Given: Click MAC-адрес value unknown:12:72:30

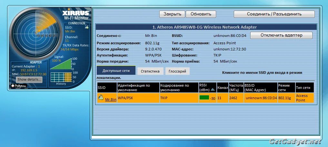Looking at the screenshot, I should pyautogui.click(x=230, y=49).
